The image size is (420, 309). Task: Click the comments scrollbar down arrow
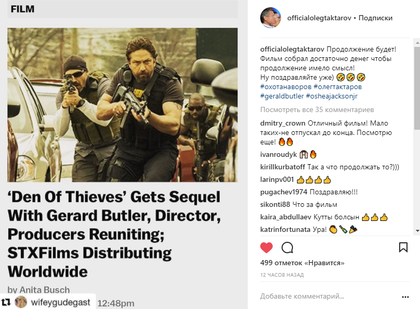point(417,230)
